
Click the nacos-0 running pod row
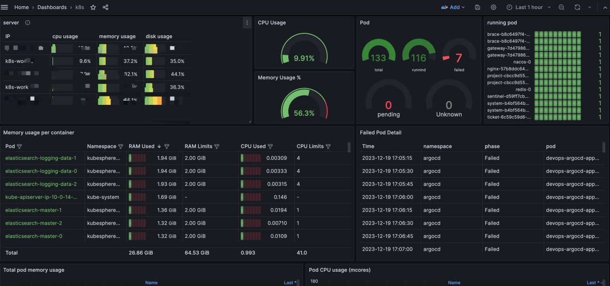(x=545, y=62)
